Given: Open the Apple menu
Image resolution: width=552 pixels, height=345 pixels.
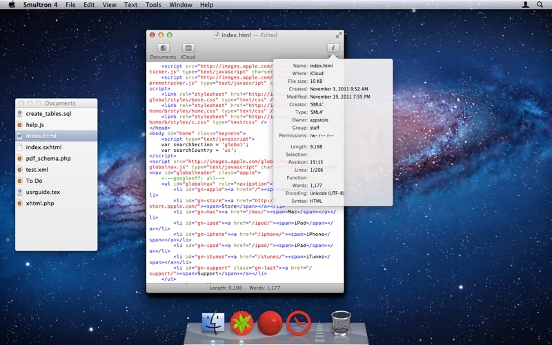Looking at the screenshot, I should 12,5.
